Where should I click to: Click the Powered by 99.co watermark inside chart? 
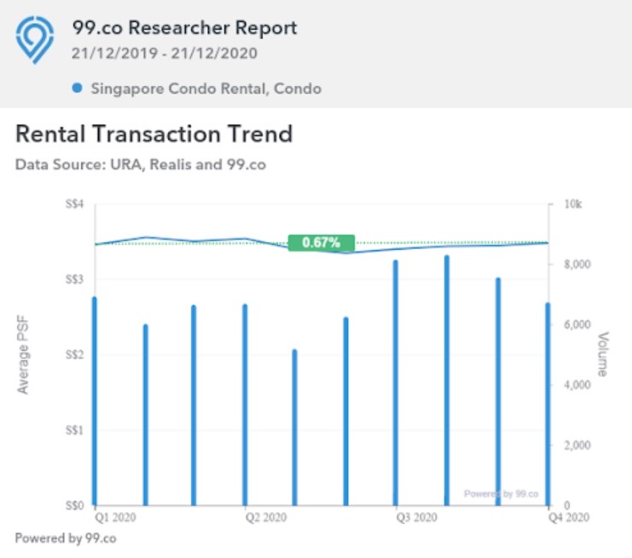tap(501, 494)
